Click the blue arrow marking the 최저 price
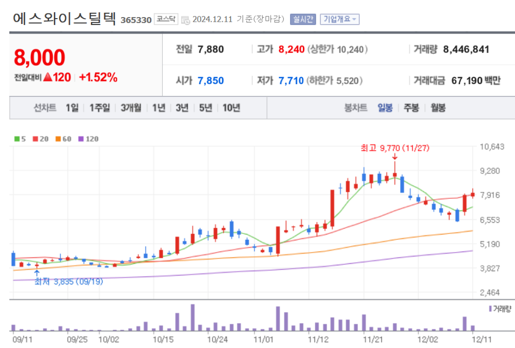 37,273
